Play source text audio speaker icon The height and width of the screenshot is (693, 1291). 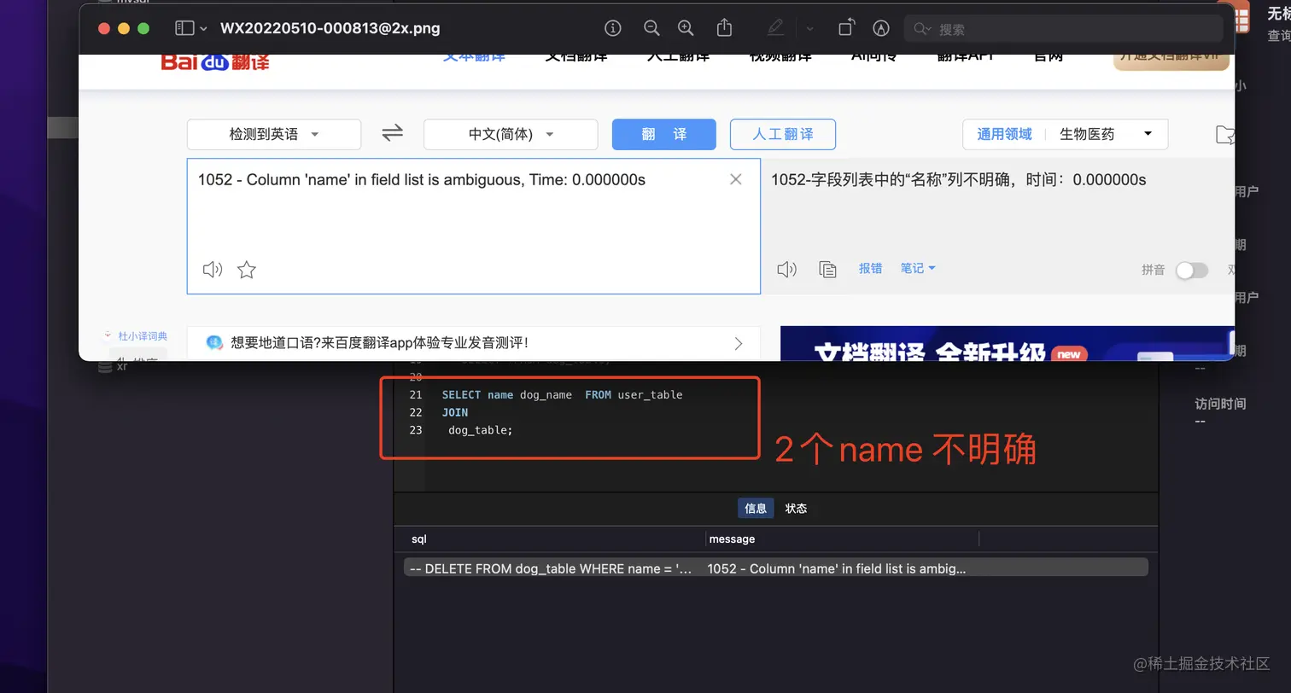point(213,270)
